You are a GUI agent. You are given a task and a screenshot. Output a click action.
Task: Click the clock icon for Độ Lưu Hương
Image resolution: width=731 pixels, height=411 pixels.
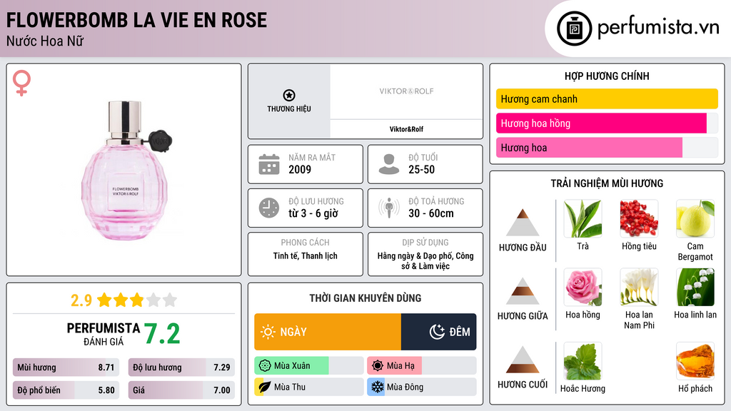click(x=268, y=208)
